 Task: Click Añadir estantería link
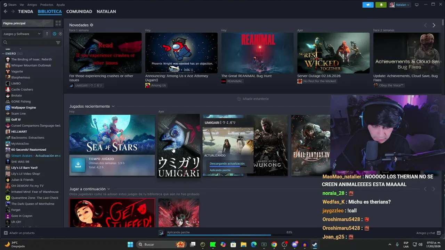coord(253,99)
